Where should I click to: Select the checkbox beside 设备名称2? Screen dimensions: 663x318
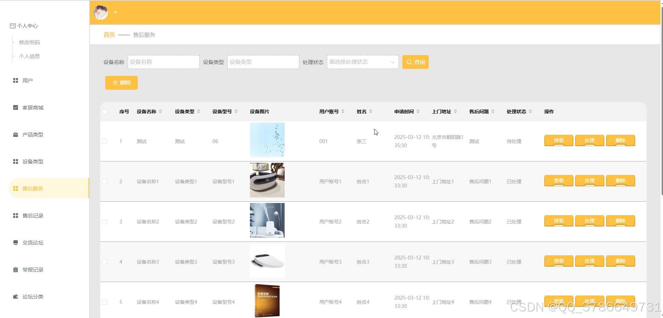tap(105, 221)
